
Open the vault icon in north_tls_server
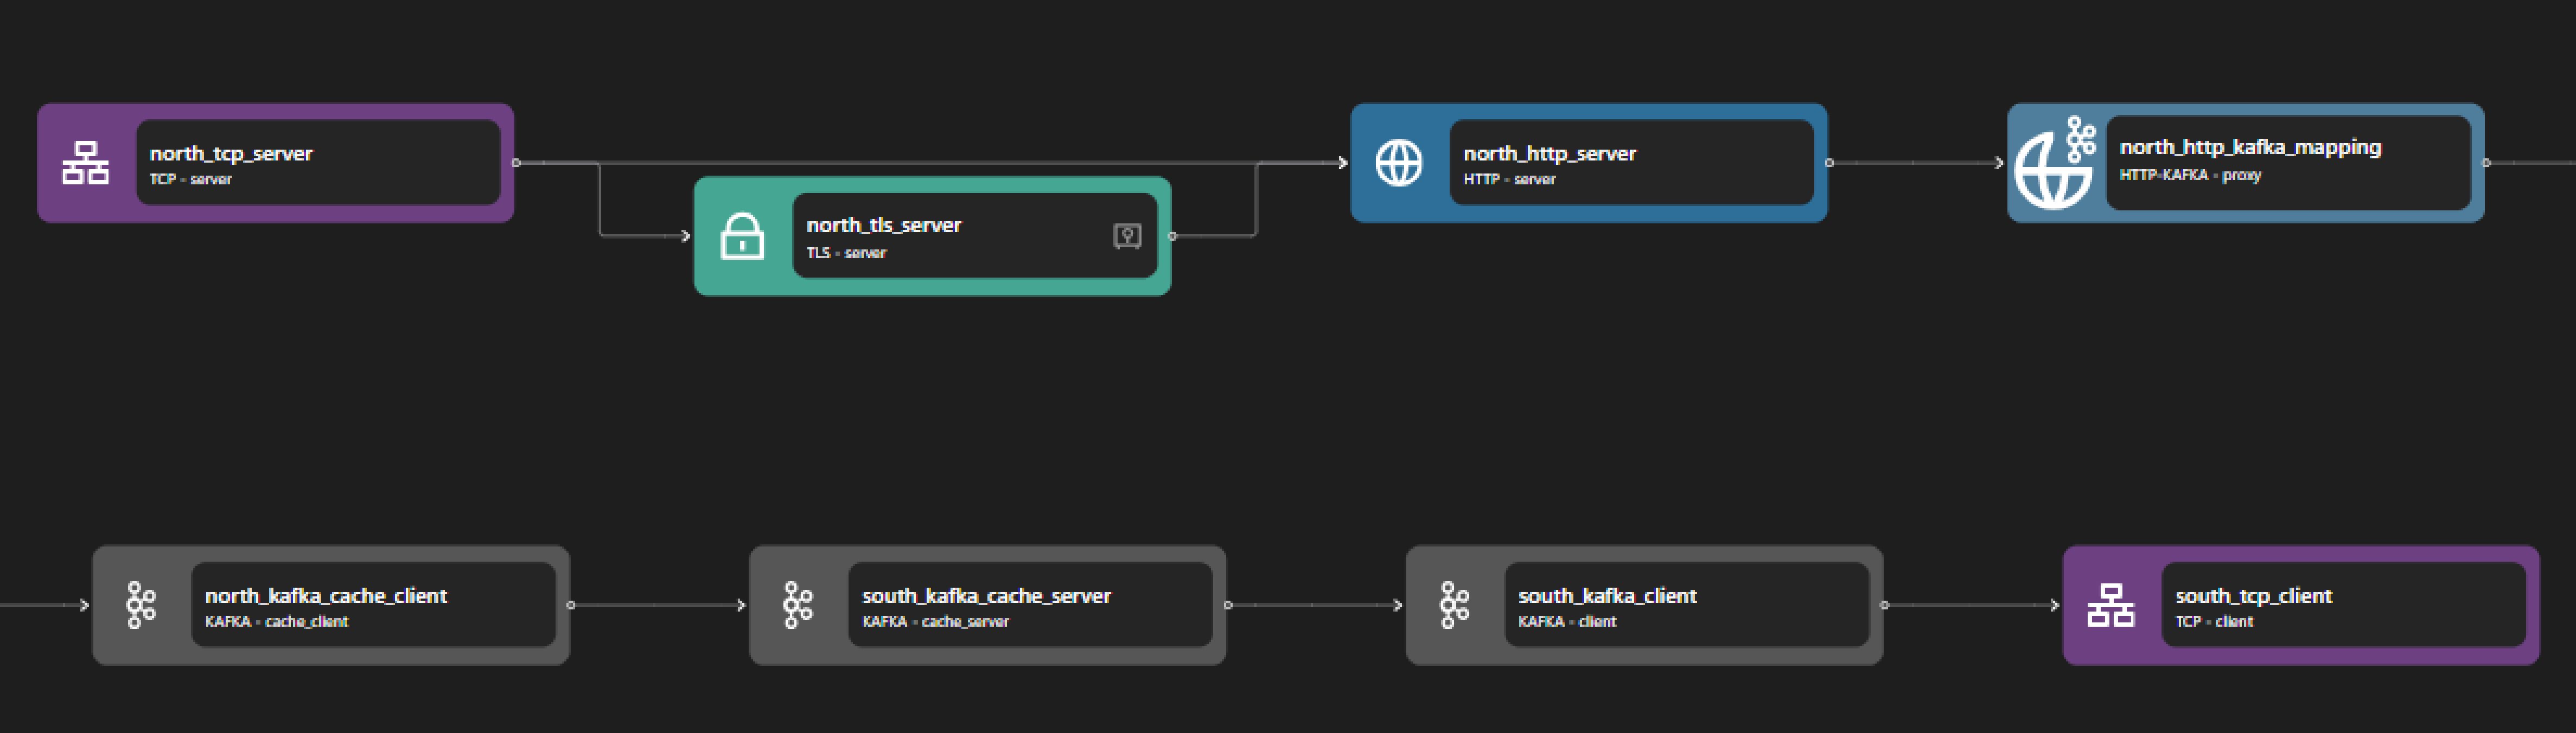point(1127,237)
